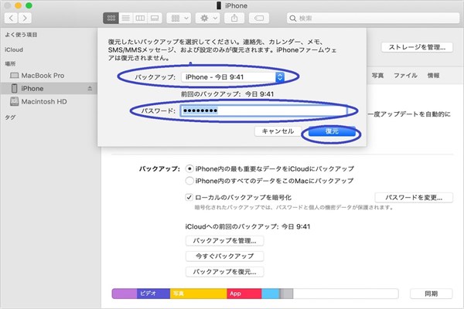
Task: Switch Finder to gallery view
Action: point(155,19)
